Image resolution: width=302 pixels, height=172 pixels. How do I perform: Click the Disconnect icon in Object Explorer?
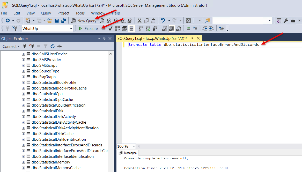(32, 47)
